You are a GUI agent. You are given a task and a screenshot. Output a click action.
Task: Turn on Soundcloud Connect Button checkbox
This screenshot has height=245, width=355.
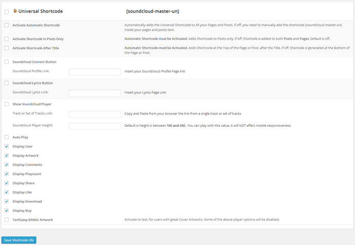pos(7,62)
